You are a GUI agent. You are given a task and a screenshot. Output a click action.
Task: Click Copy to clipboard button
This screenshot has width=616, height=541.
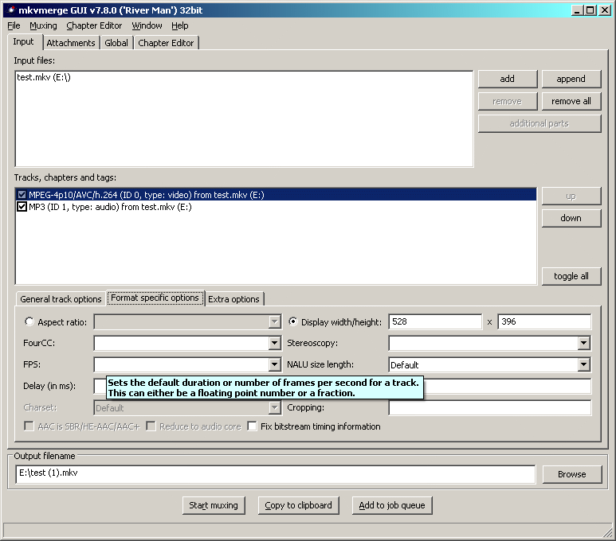(x=298, y=505)
